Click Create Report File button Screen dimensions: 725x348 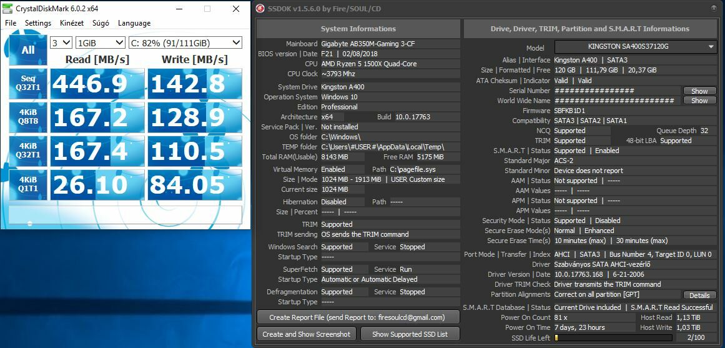[x=358, y=317]
